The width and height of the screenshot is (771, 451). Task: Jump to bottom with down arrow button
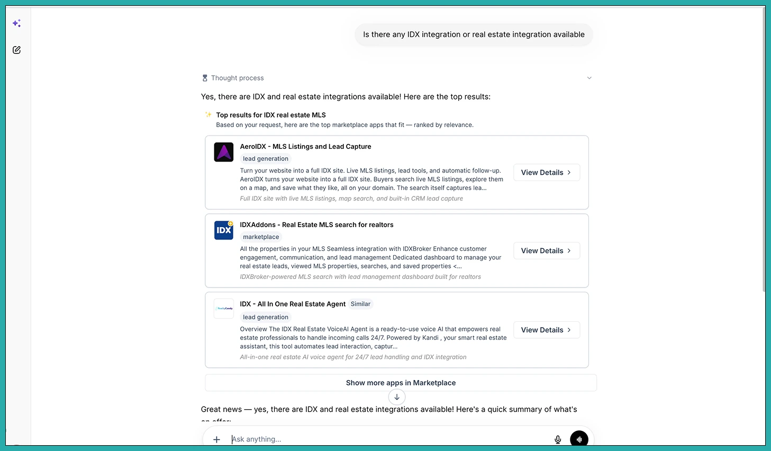pos(397,397)
